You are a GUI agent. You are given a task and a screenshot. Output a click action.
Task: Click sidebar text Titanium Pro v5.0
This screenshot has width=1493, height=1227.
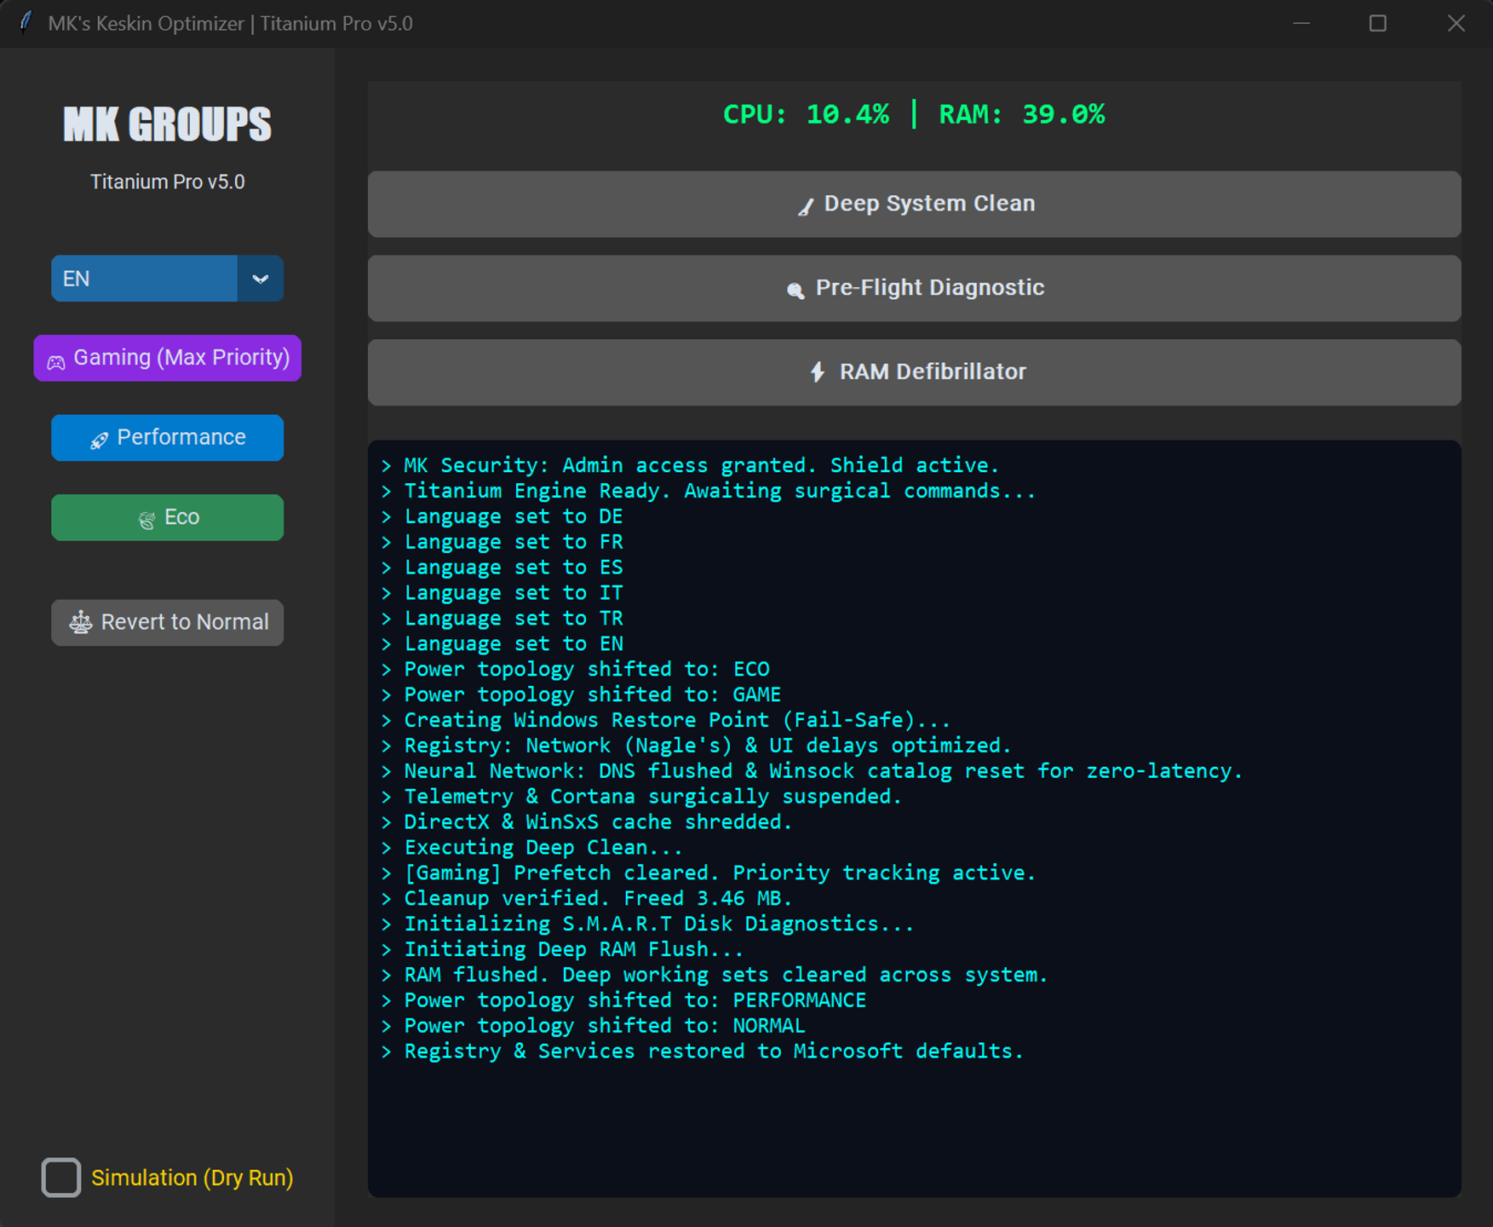[168, 181]
